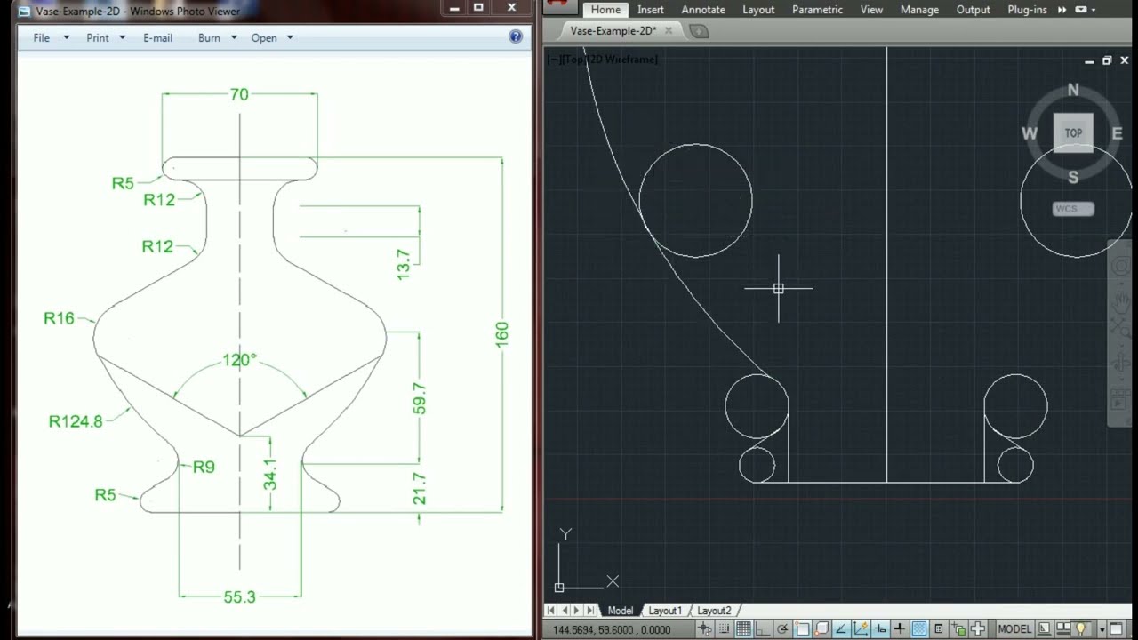Screen dimensions: 1138x640
Task: Click the new drawing tab plus button
Action: click(700, 31)
